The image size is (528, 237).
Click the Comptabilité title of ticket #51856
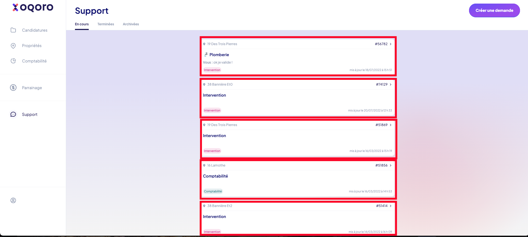point(215,176)
